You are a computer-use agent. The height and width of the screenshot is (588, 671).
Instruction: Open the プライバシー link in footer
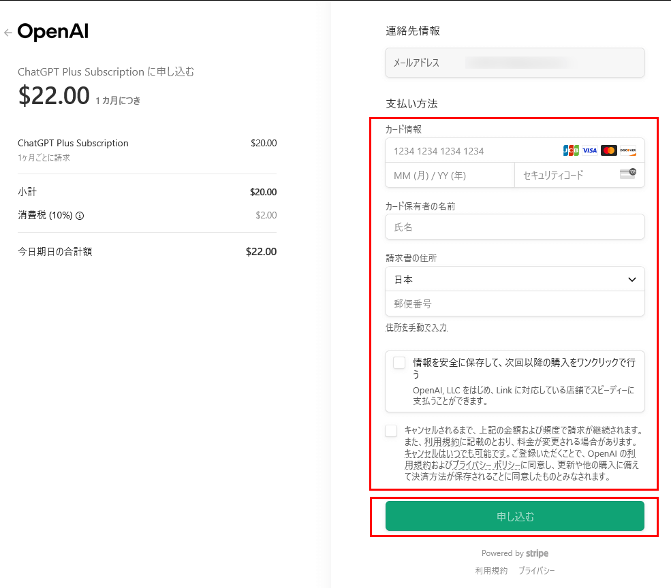pos(536,571)
